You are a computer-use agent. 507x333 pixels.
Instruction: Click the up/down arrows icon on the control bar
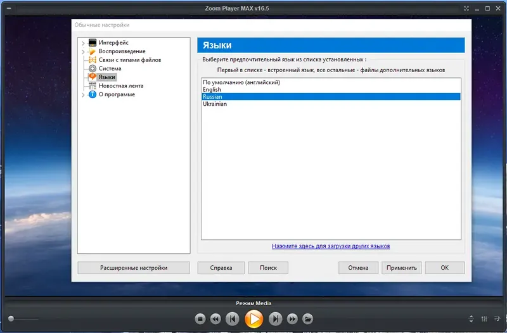(x=471, y=319)
